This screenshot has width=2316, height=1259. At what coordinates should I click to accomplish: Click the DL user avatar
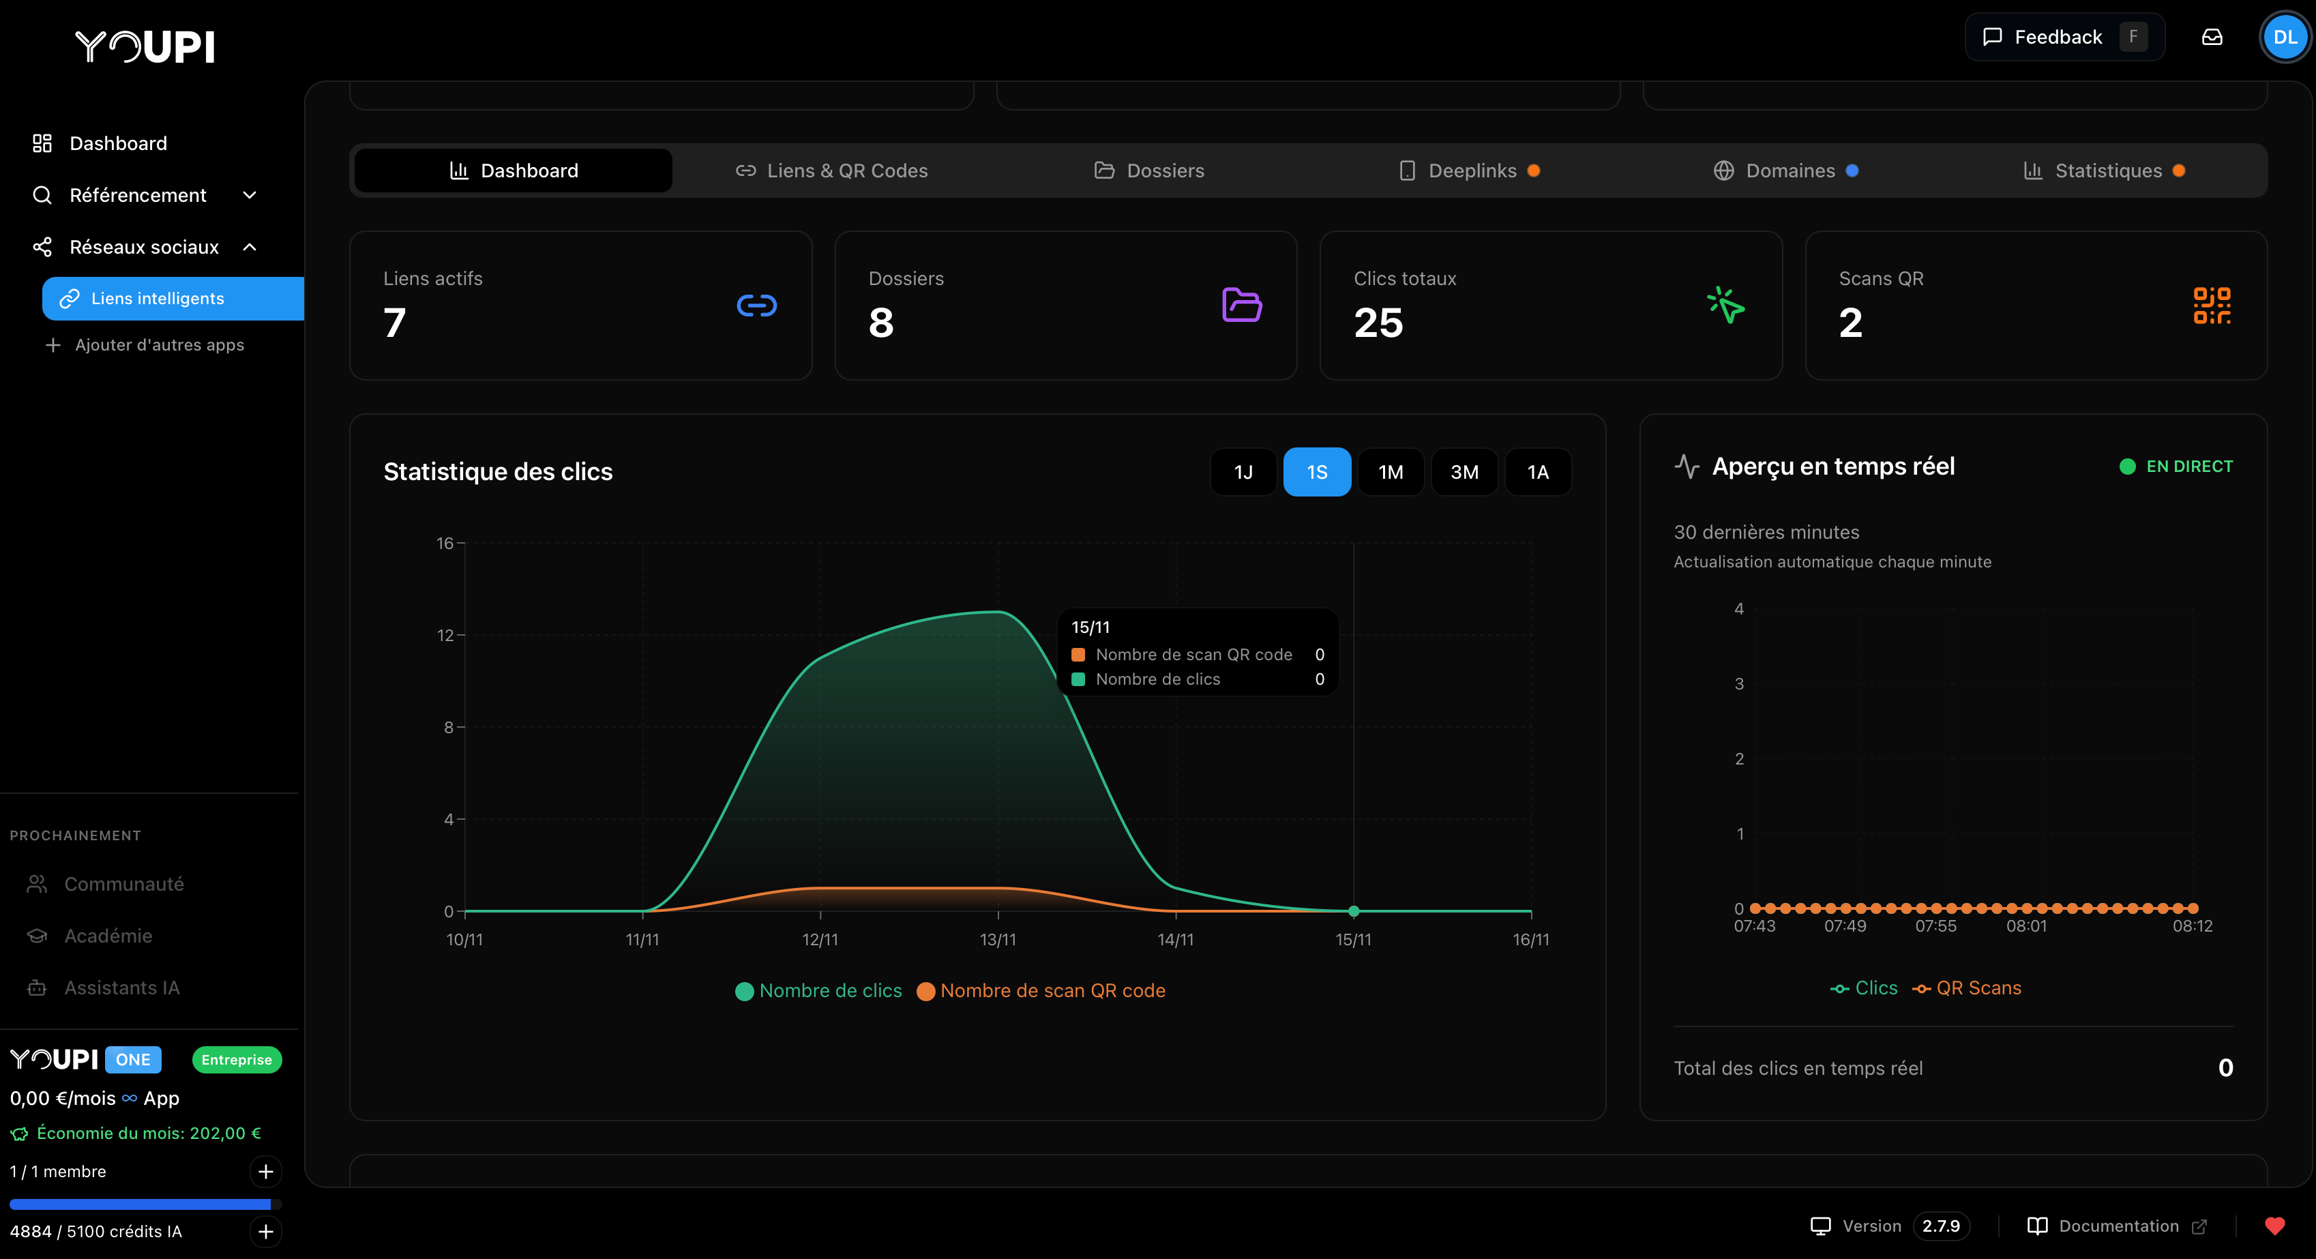(x=2285, y=37)
